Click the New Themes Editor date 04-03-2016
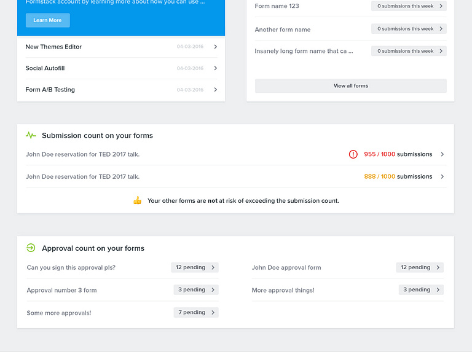 tap(190, 46)
